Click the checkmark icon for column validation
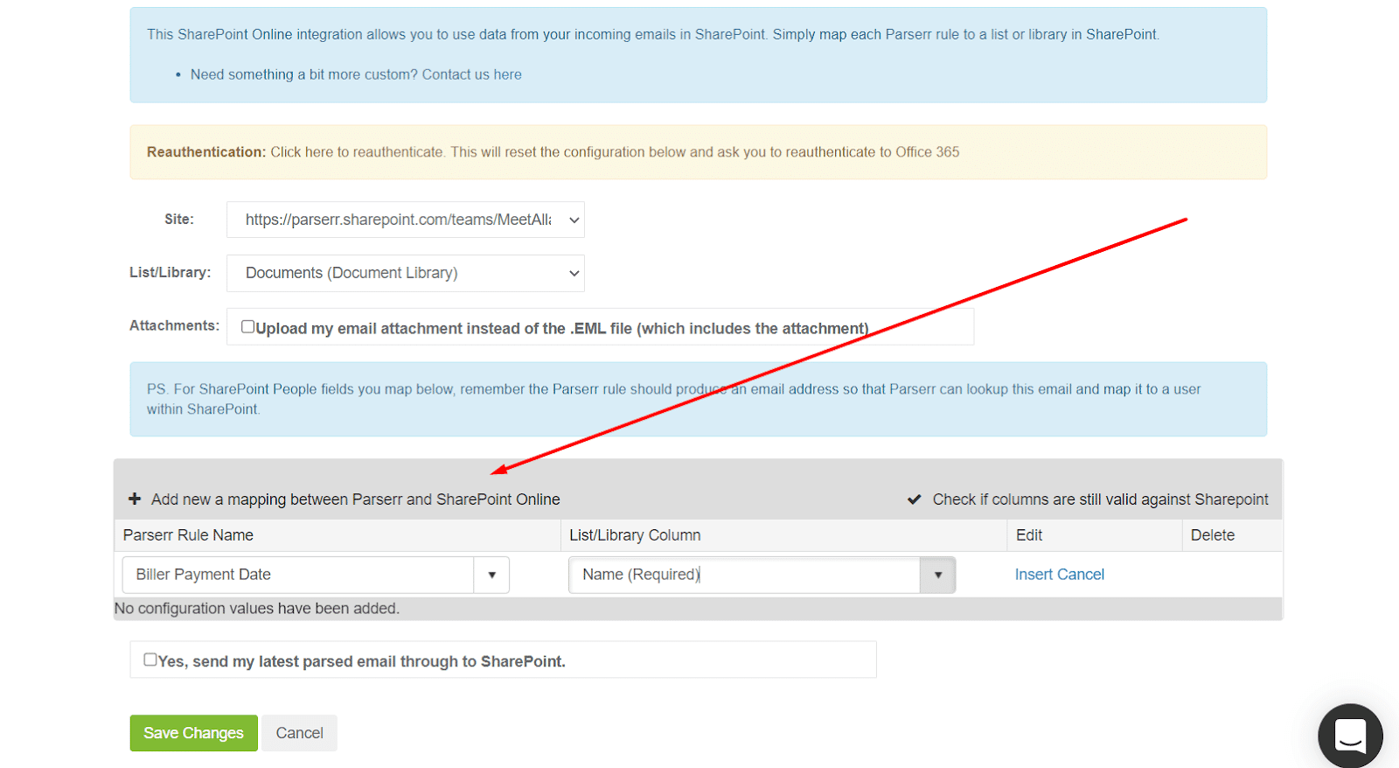This screenshot has height=768, width=1399. point(914,499)
